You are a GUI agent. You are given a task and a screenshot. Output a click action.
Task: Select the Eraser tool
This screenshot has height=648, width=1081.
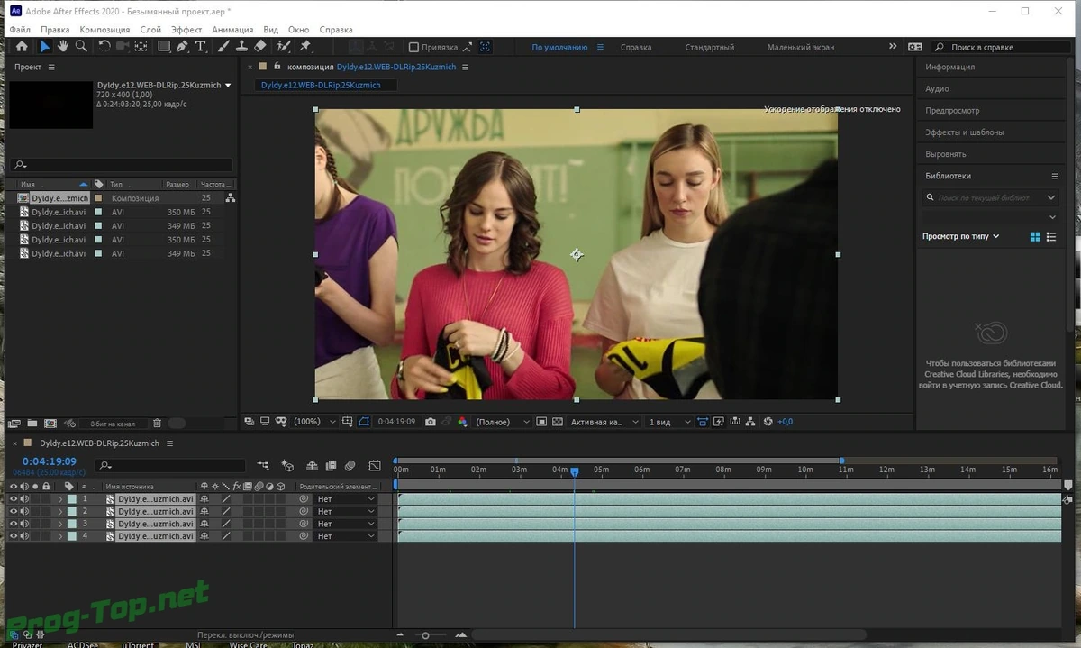pyautogui.click(x=260, y=47)
